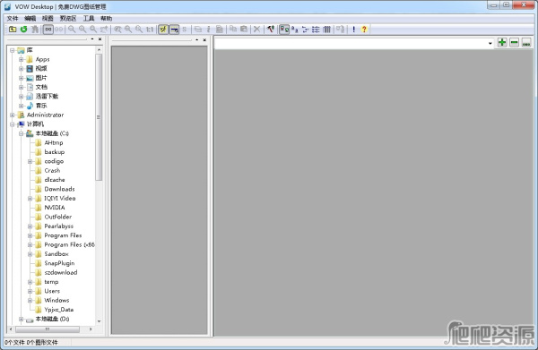This screenshot has height=350, width=538.
Task: Select the backup folder
Action: 54,152
